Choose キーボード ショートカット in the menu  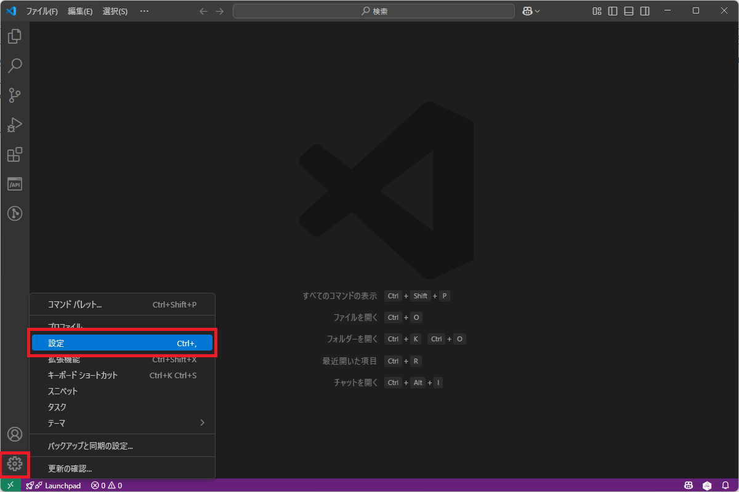coord(123,375)
